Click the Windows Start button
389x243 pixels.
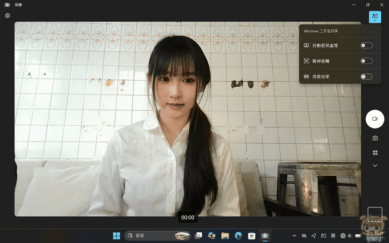(117, 236)
